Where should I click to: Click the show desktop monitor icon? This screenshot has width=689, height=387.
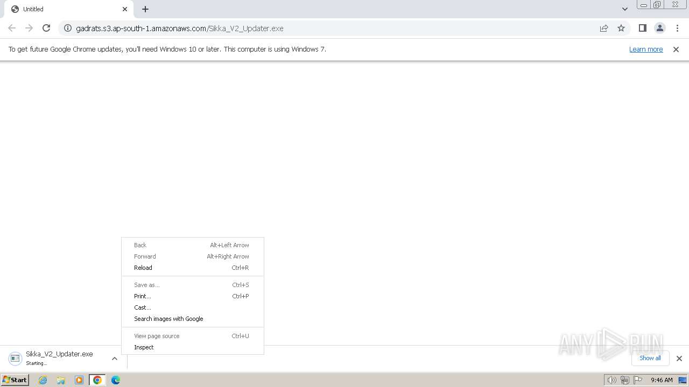pos(683,380)
